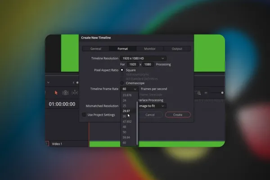Choose 30 from frame rate list
The height and width of the screenshot is (180, 270).
[128, 116]
